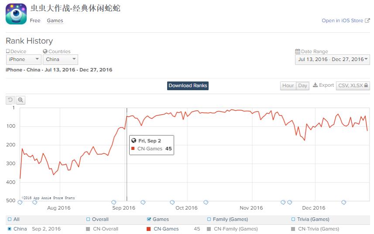Viewport: 374px width, 234px height.
Task: Click first event marker at chart start
Action: (x=20, y=202)
